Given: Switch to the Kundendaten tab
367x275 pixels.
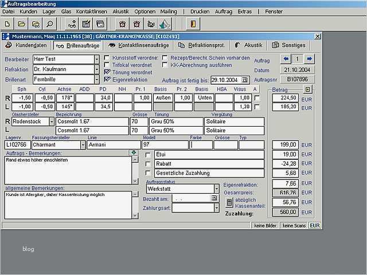Looking at the screenshot, I should (x=26, y=45).
